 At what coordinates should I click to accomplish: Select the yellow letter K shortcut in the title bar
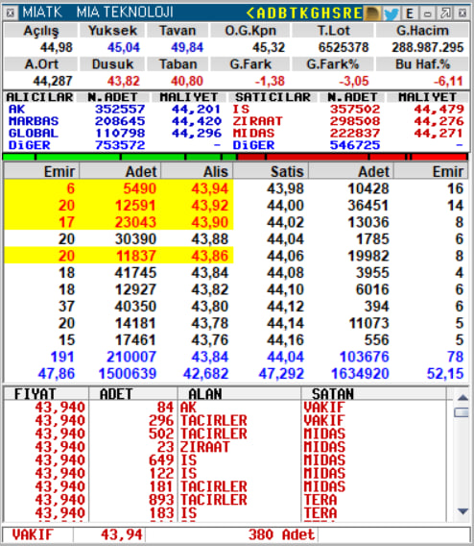tap(303, 13)
